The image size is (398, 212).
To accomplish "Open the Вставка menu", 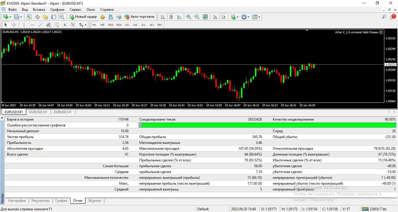I will coord(39,10).
